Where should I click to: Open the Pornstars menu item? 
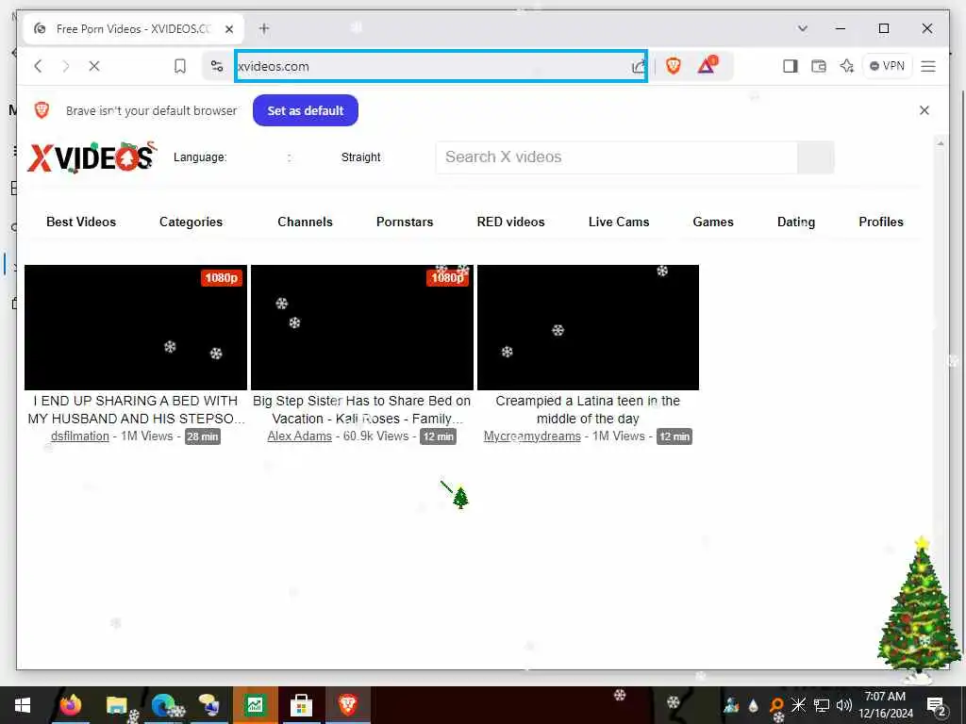pyautogui.click(x=405, y=222)
